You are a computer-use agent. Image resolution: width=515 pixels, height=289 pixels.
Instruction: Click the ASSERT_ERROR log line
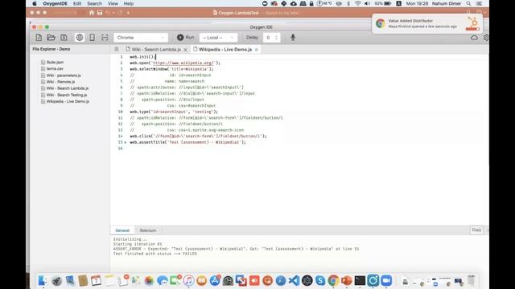pos(236,249)
